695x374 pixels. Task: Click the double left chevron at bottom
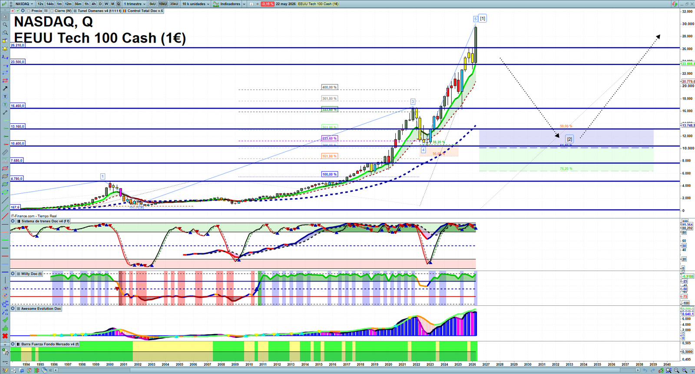pyautogui.click(x=50, y=370)
